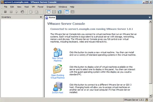
Task: Click the Reset virtual machine toolbar icon
Action: click(x=22, y=12)
